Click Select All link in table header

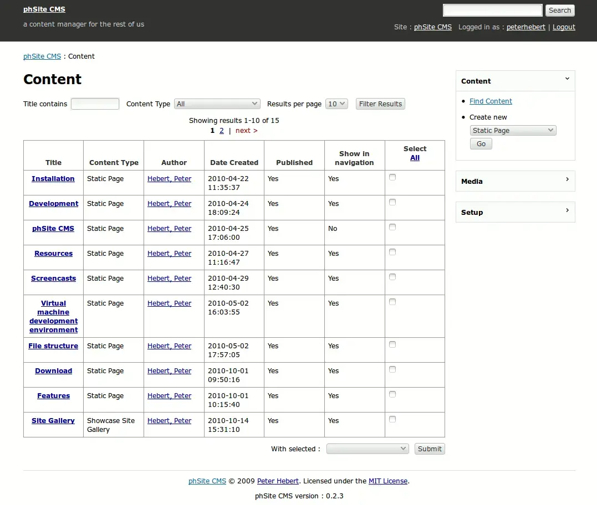[x=415, y=157]
